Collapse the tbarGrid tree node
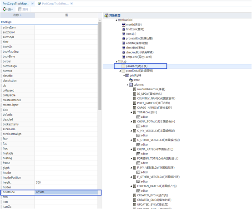 [x=116, y=20]
